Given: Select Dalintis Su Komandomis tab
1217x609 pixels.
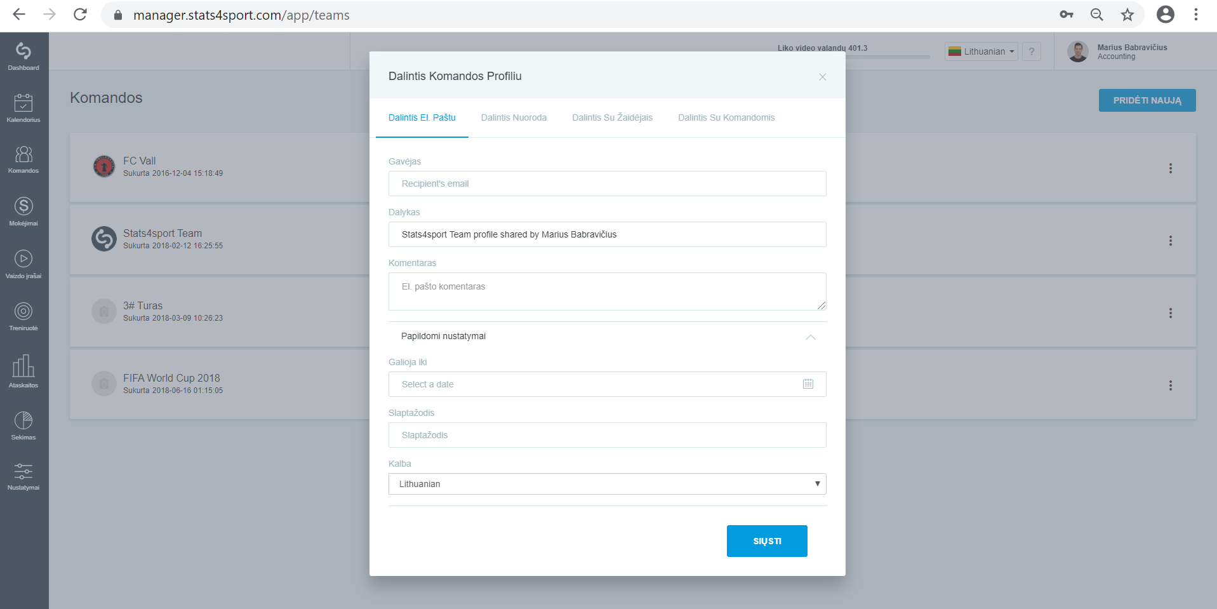Looking at the screenshot, I should tap(726, 117).
